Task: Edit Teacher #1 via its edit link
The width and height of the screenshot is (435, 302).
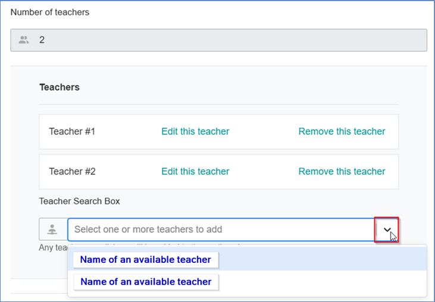Action: 195,131
